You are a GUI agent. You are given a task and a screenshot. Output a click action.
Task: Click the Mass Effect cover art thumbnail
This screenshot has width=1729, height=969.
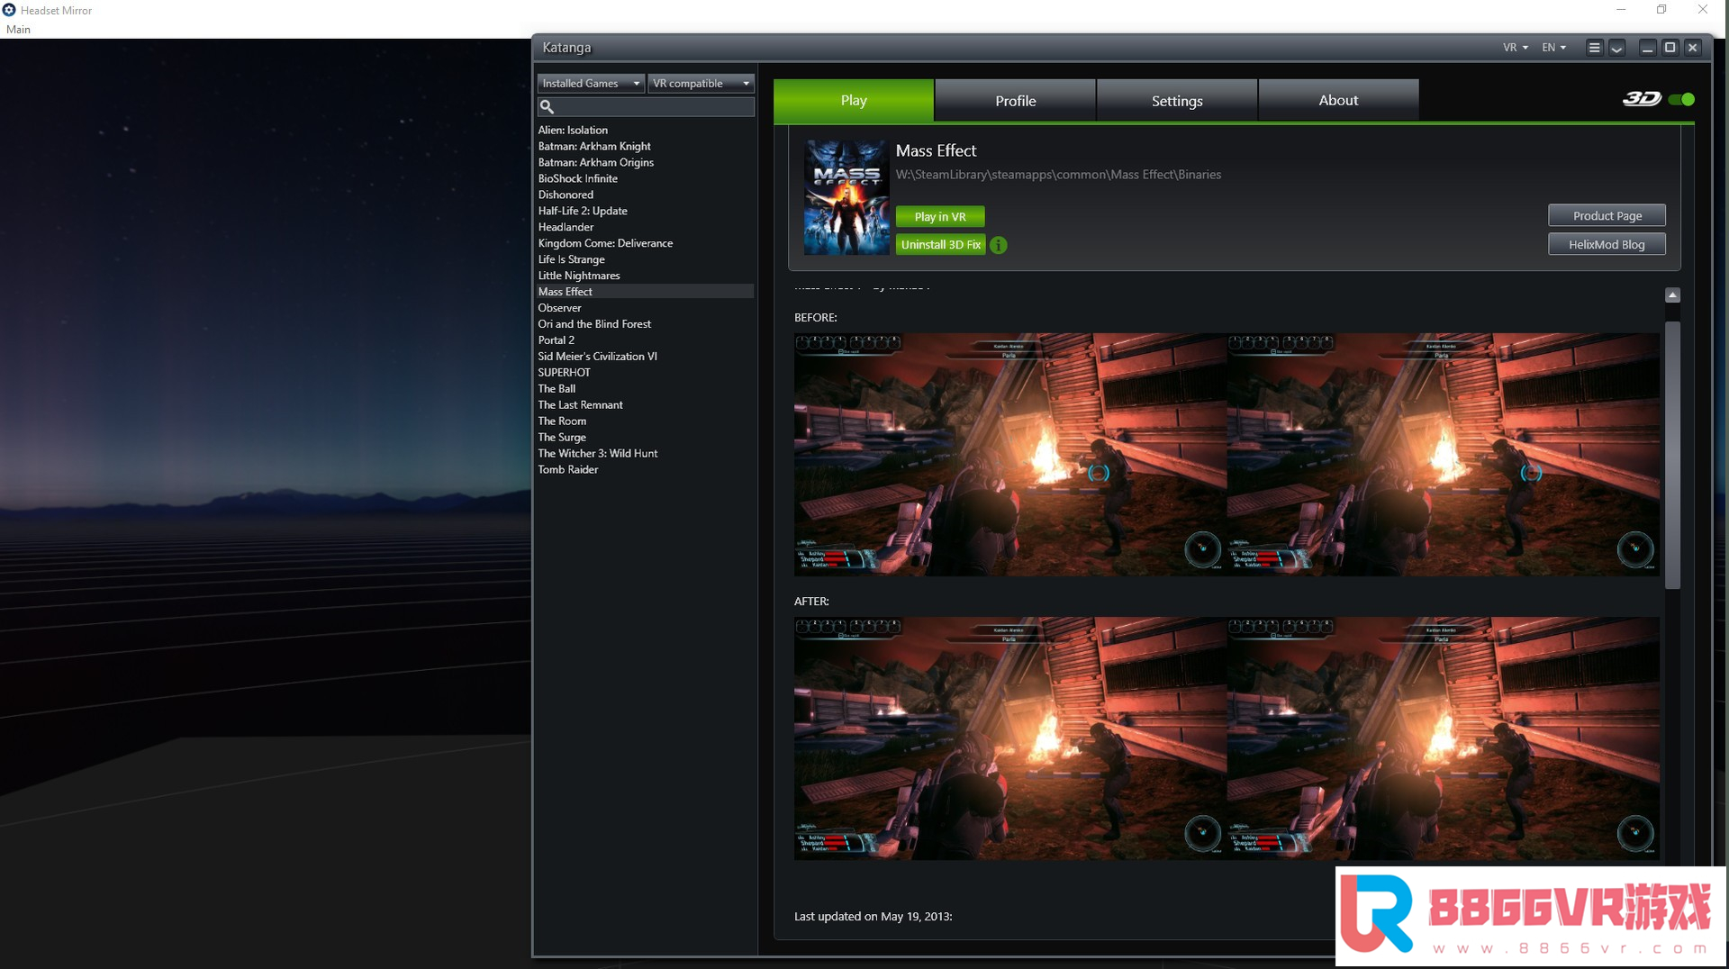846,197
